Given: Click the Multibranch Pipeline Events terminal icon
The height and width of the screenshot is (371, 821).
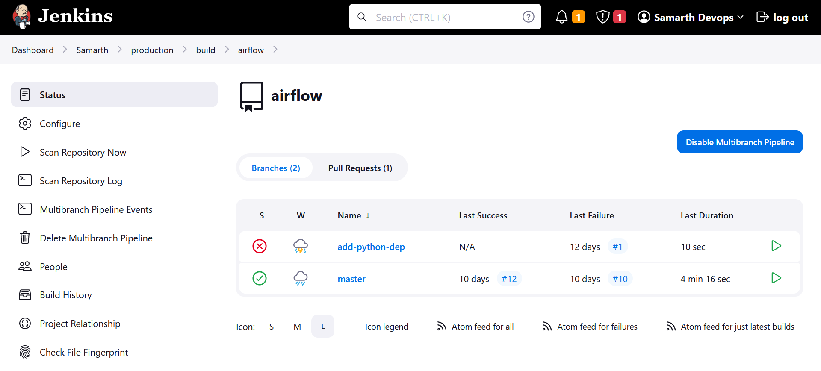Looking at the screenshot, I should (25, 209).
